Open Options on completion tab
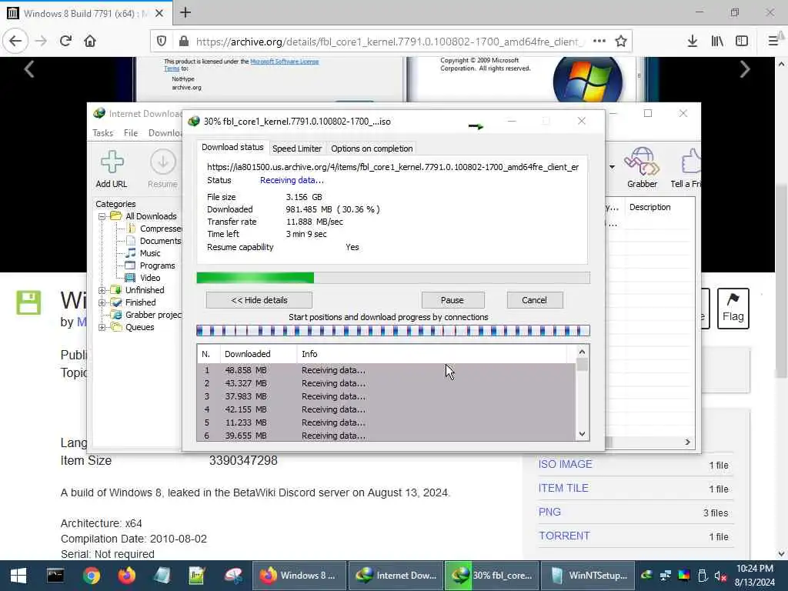Image resolution: width=788 pixels, height=591 pixels. click(372, 149)
